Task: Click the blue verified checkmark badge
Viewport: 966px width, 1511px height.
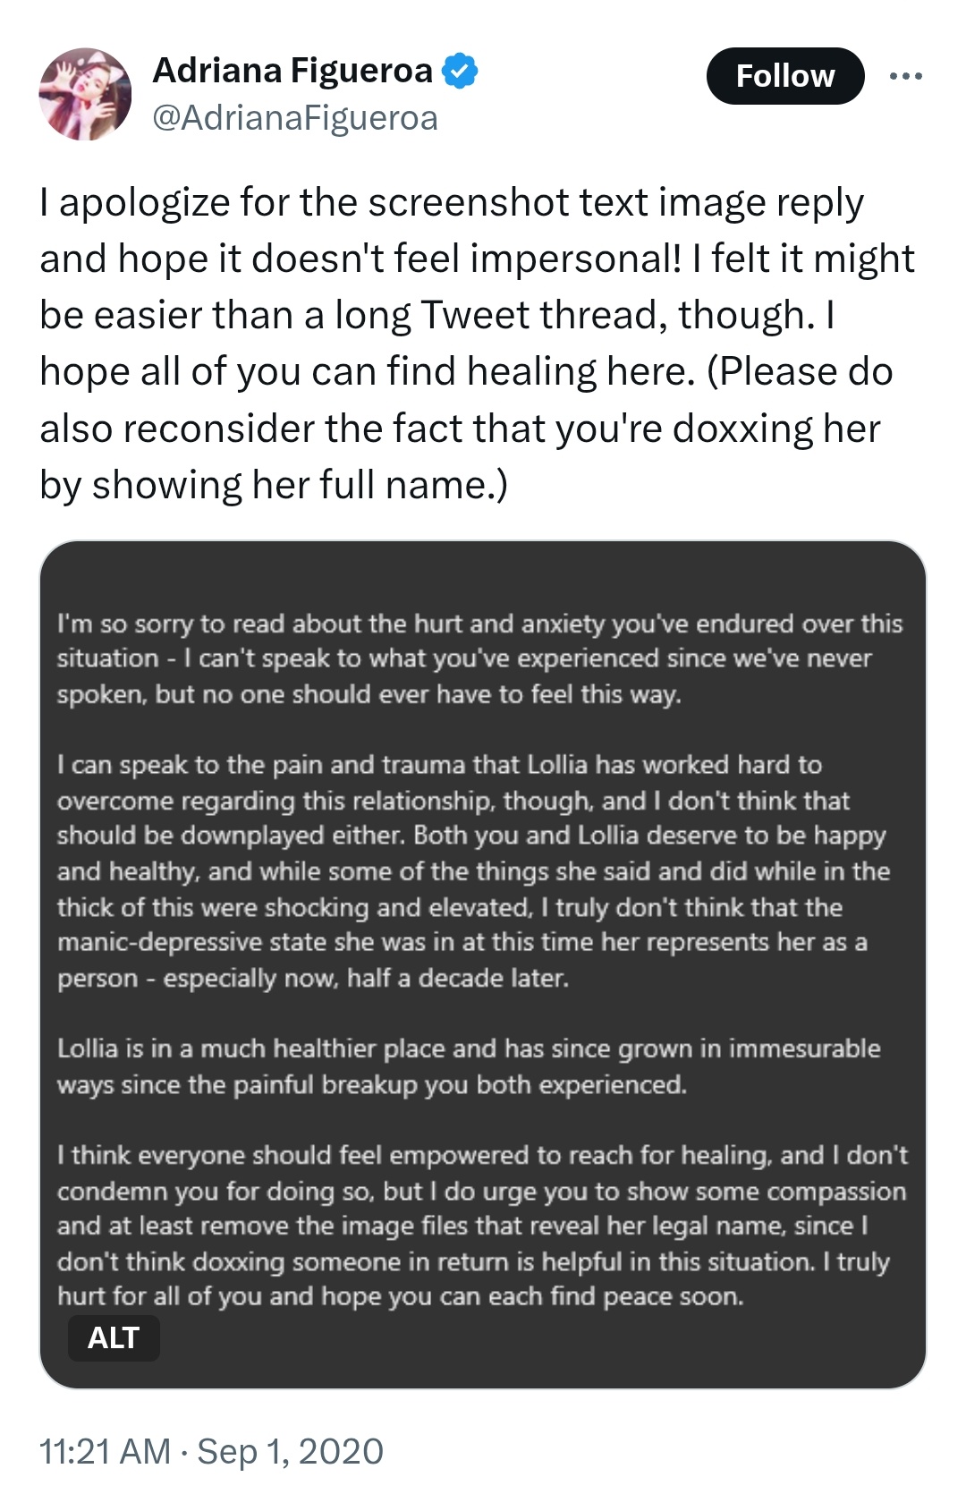Action: click(460, 71)
